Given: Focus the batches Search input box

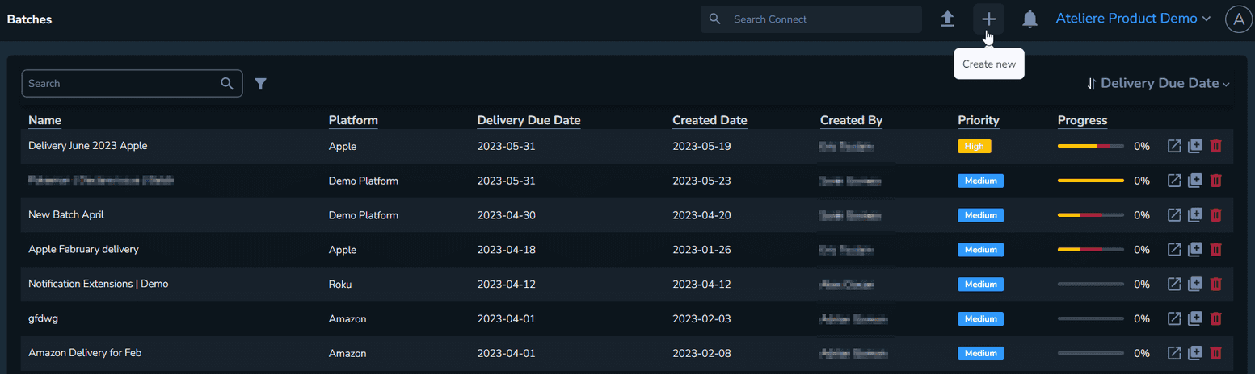Looking at the screenshot, I should 121,84.
